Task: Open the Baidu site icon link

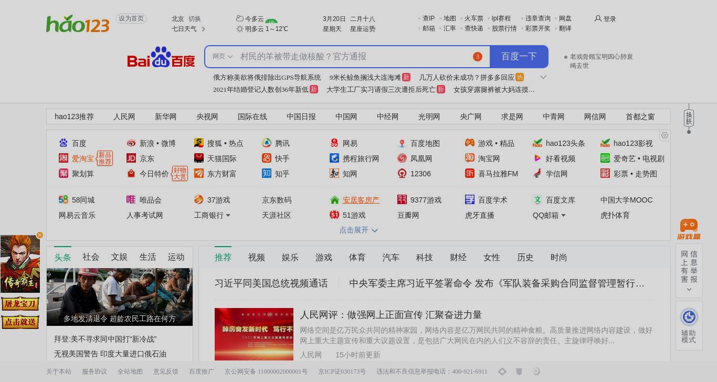Action: (64, 143)
